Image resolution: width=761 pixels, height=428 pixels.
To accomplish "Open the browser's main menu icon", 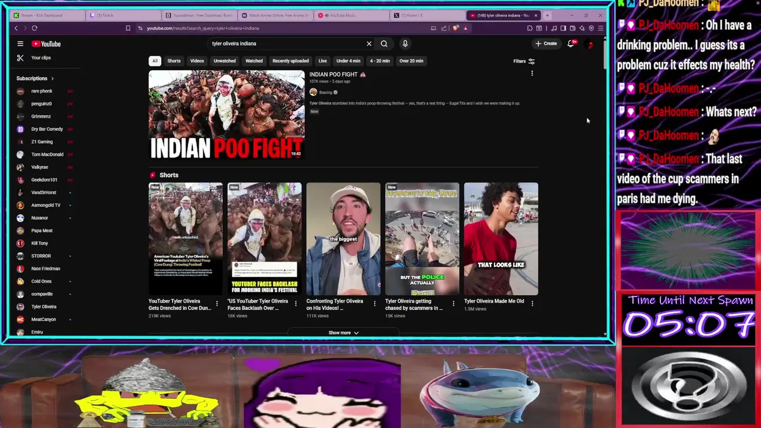I will [600, 28].
